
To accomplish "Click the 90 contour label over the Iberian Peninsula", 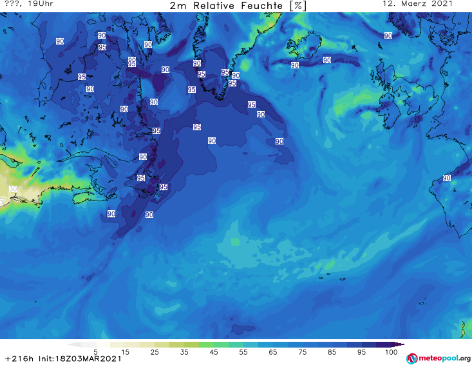I will [447, 178].
